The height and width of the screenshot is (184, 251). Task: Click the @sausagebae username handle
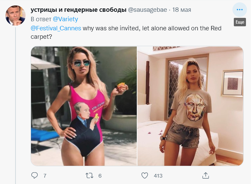click(148, 10)
